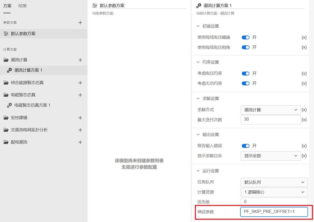The height and width of the screenshot is (222, 314).
Task: Disable the 考虑电压约束 toggle
Action: tap(245, 73)
